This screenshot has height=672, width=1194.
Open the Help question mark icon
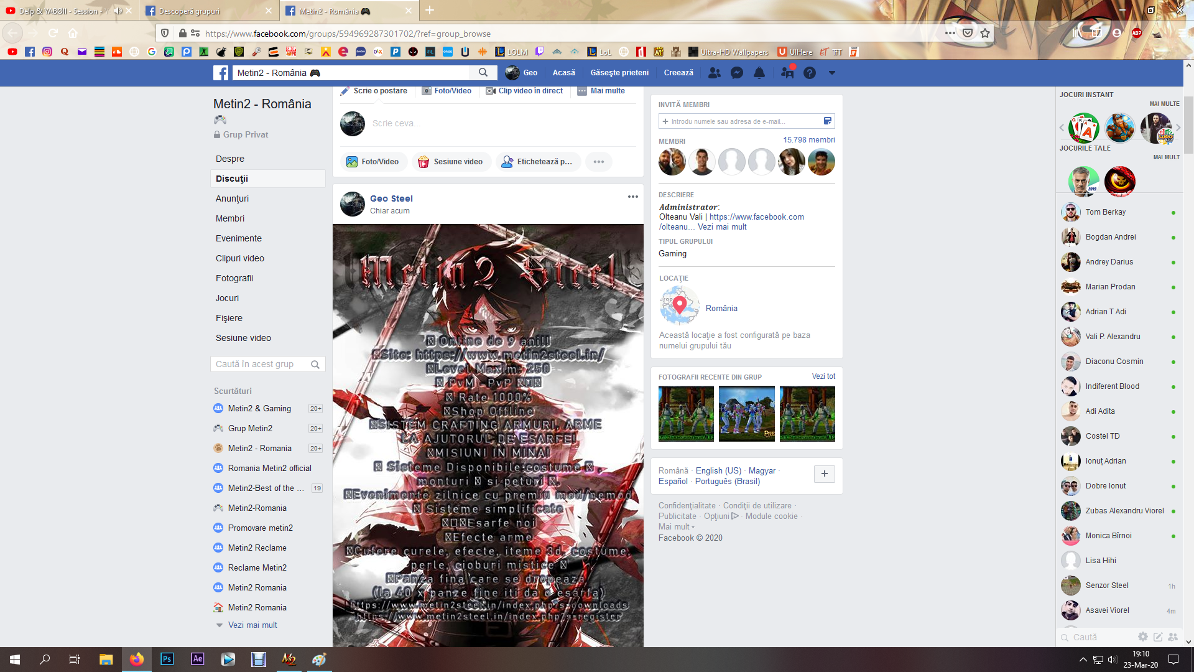pos(809,73)
